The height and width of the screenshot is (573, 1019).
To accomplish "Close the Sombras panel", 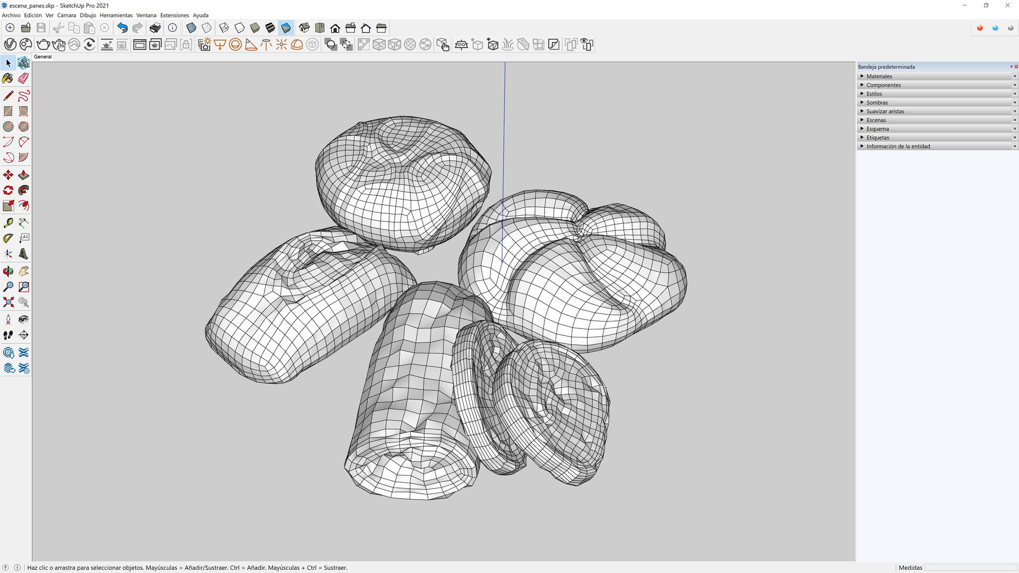I will click(x=1014, y=102).
